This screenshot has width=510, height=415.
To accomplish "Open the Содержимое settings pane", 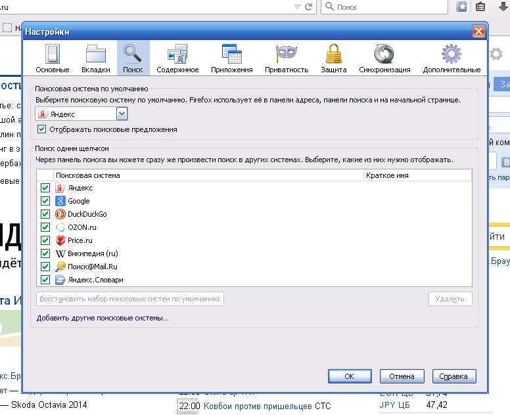I will (x=177, y=58).
